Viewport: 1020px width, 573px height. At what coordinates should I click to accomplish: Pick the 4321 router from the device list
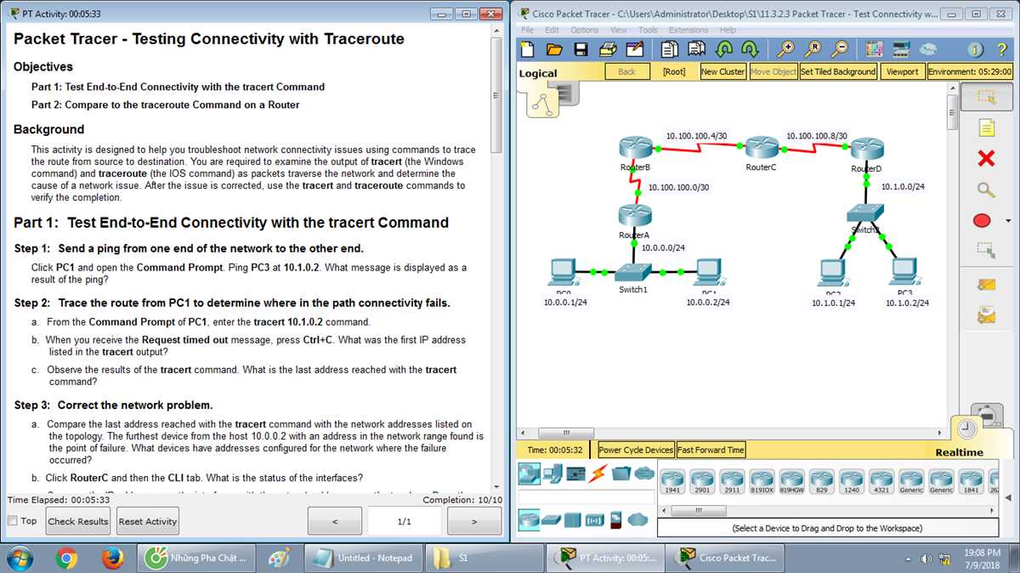pos(881,480)
